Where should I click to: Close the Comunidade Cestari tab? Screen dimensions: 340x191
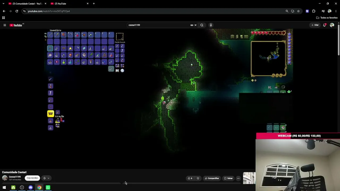coord(45,4)
